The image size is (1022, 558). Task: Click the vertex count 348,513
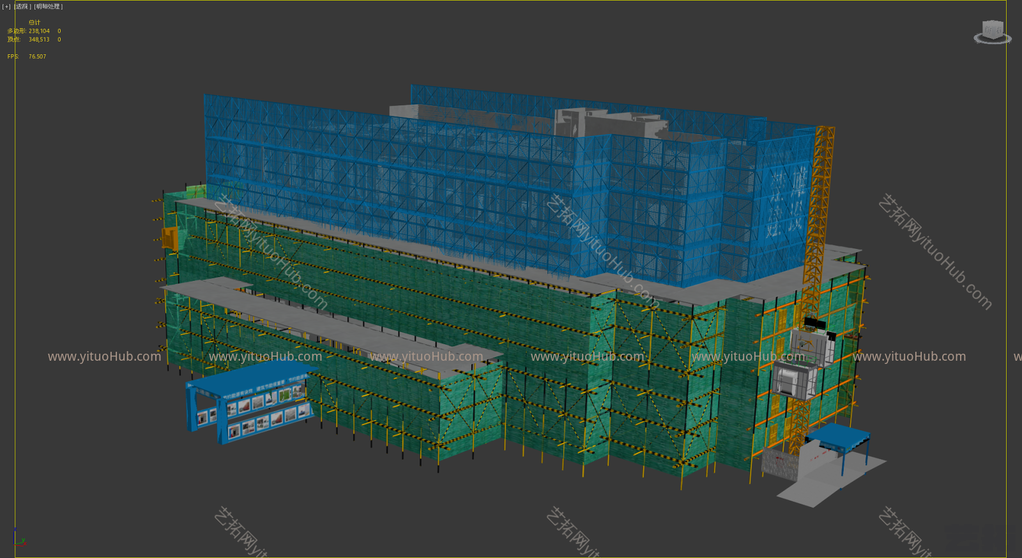coord(39,40)
